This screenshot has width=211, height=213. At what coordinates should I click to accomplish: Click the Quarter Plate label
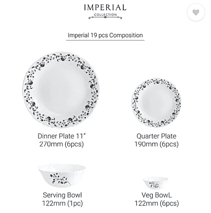coord(157,136)
